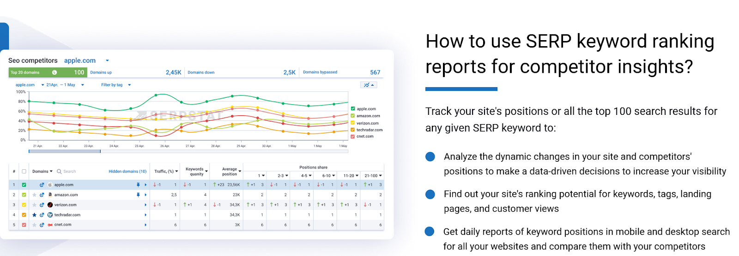The image size is (739, 256).
Task: Toggle amazon.com checkbox in chart legend
Action: 353,116
